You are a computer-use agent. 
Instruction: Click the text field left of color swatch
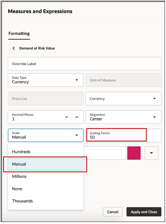coord(105,153)
